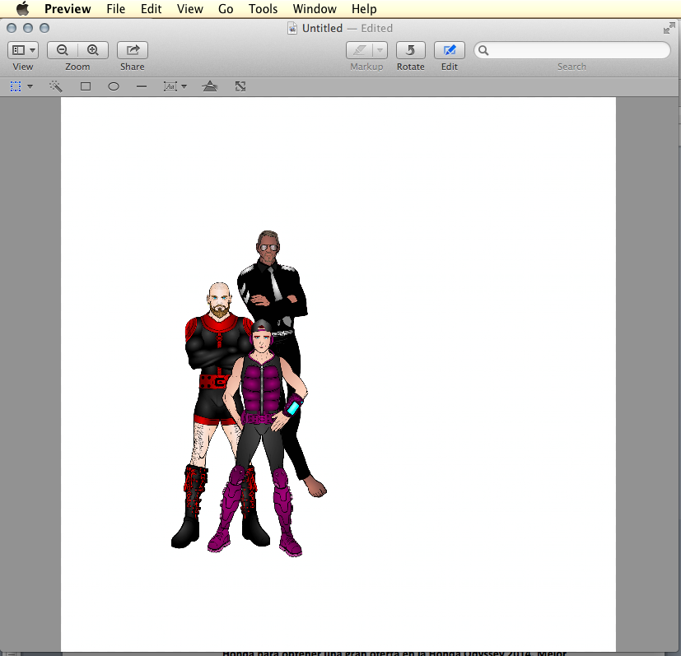Open the Adjust Size tool
This screenshot has width=681, height=656.
click(x=240, y=86)
